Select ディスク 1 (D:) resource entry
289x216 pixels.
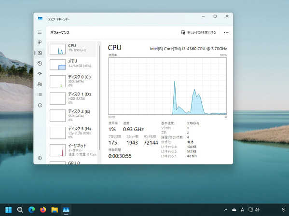72,98
